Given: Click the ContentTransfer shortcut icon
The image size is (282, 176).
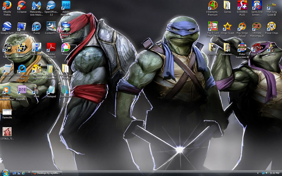Looking at the screenshot, I should 51,26.
